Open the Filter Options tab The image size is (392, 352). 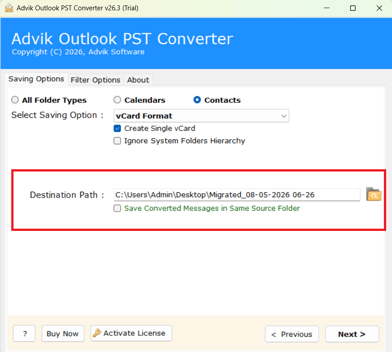pyautogui.click(x=95, y=80)
